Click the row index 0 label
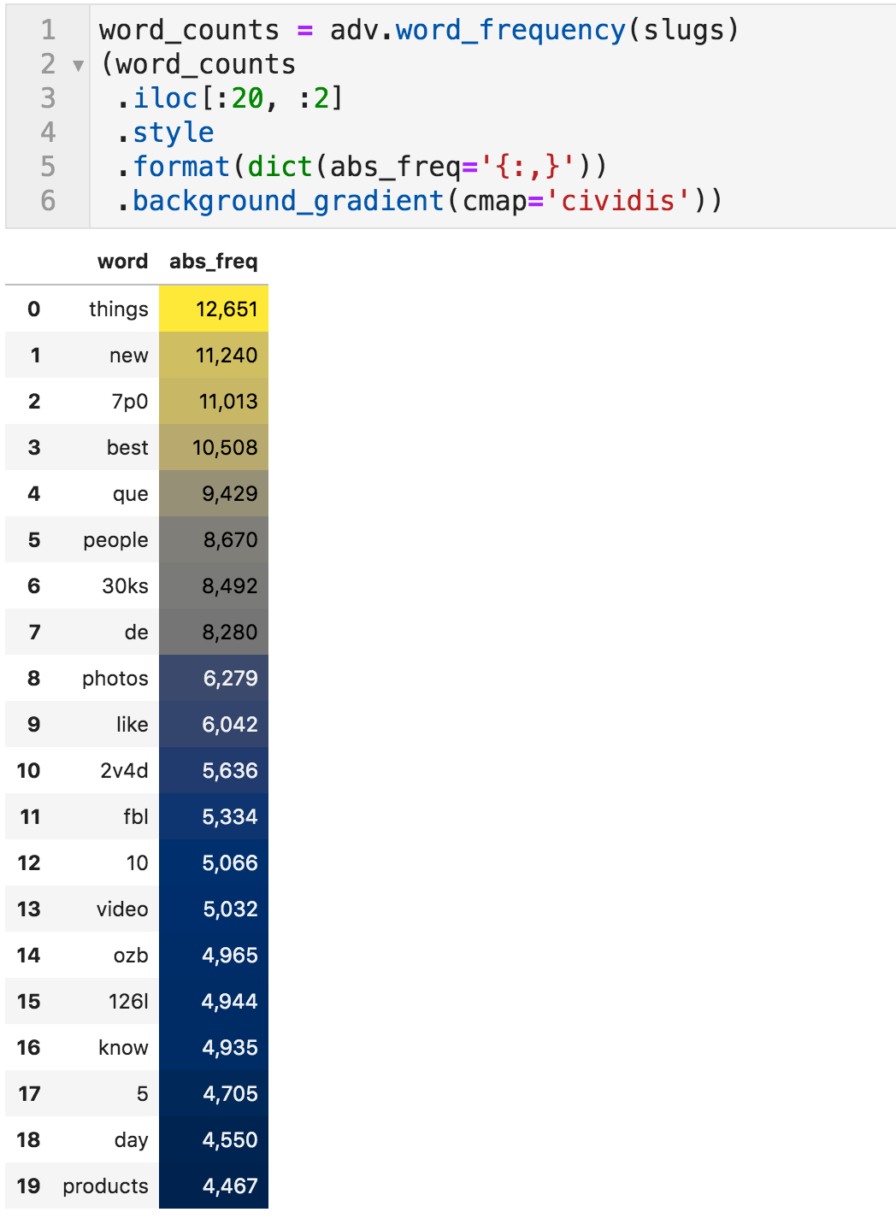896x1224 pixels. point(33,309)
